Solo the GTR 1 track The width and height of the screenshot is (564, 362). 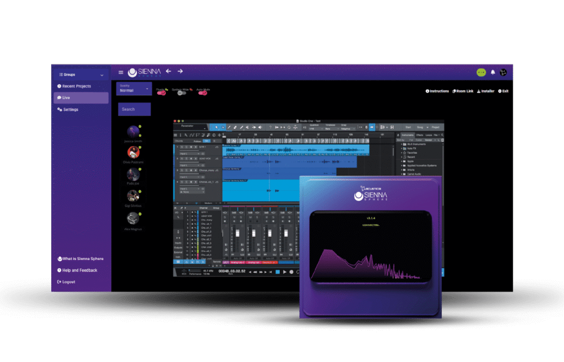pyautogui.click(x=186, y=147)
